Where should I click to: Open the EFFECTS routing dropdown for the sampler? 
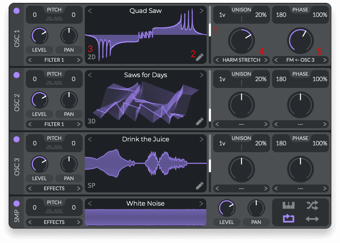click(54, 222)
